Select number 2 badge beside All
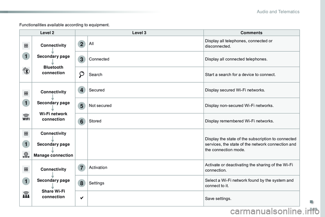The height and width of the screenshot is (217, 325). pyautogui.click(x=82, y=44)
